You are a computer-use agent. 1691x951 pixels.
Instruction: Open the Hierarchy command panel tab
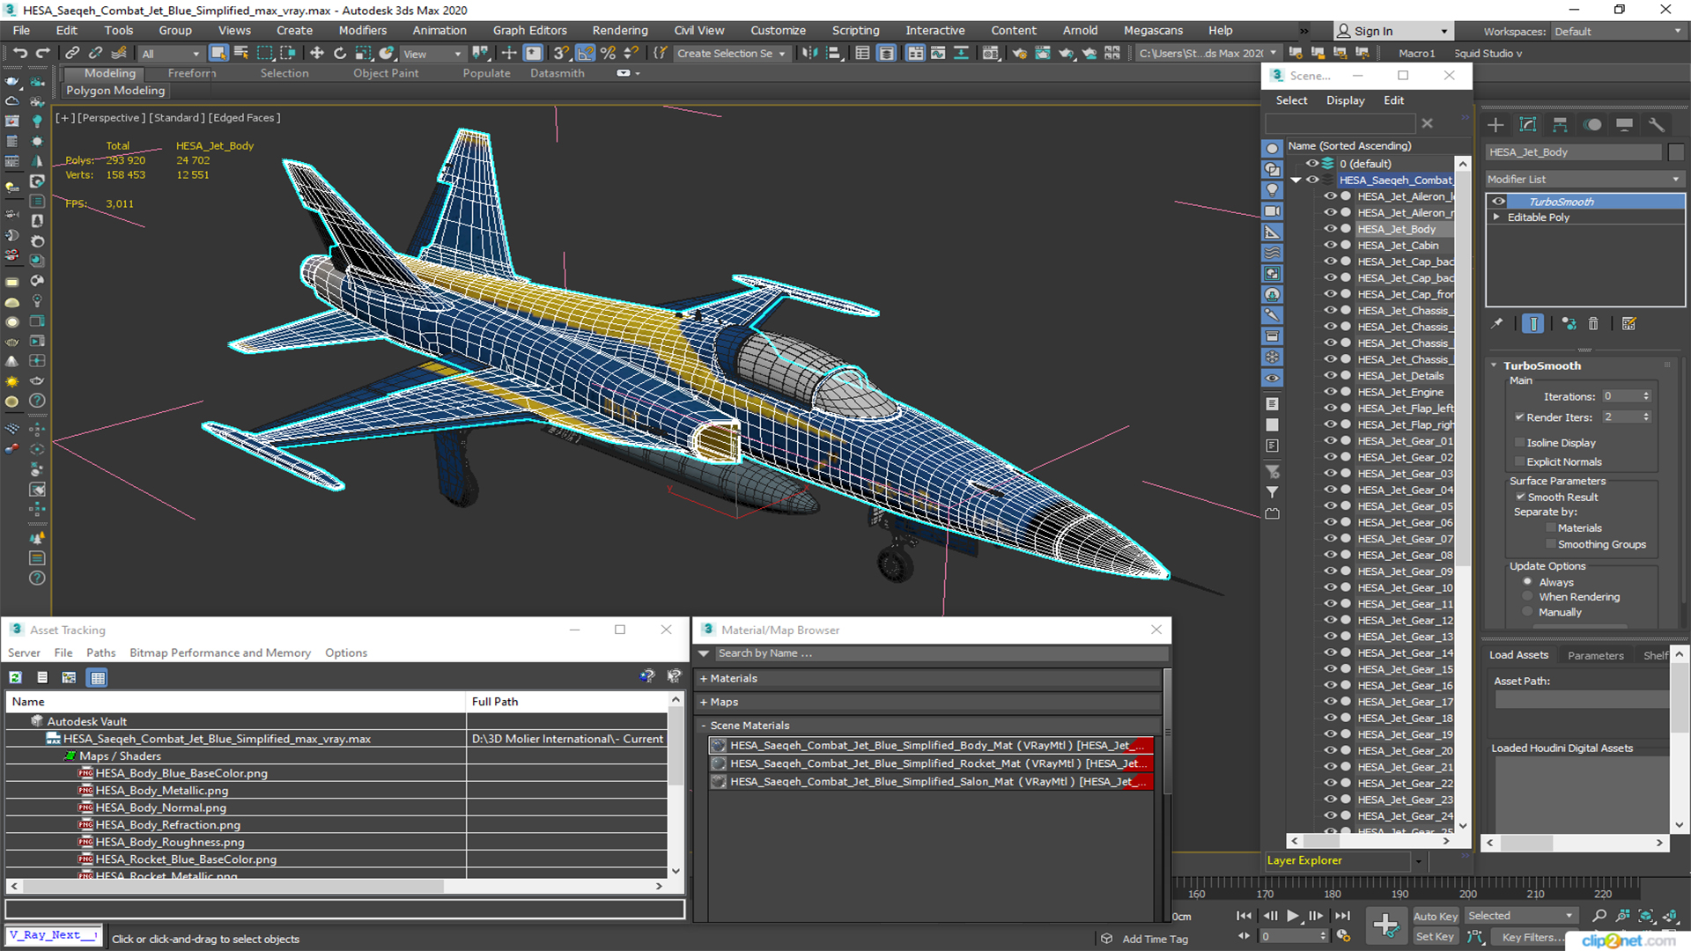(1560, 125)
